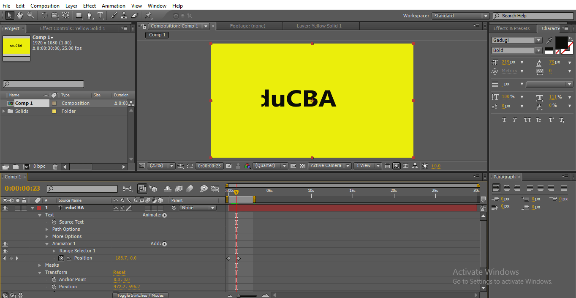Select the Clone Stamp tool
Image resolution: width=576 pixels, height=298 pixels.
[124, 16]
